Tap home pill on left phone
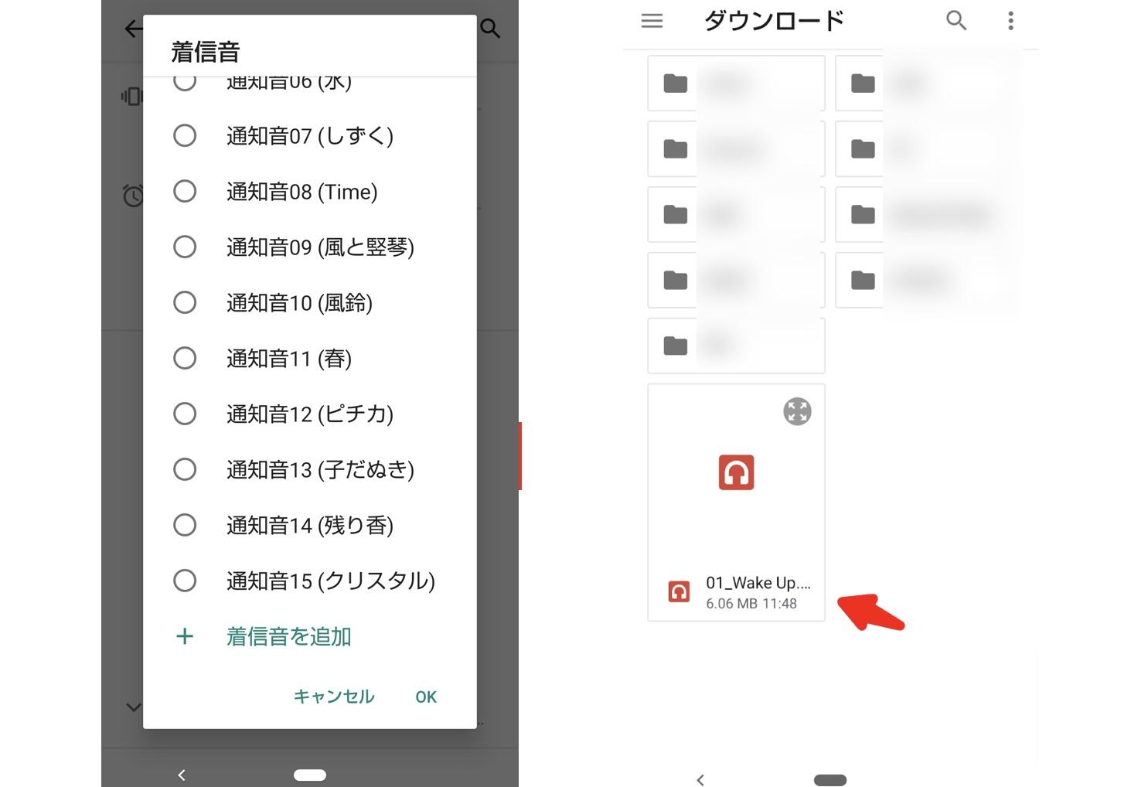The height and width of the screenshot is (787, 1141). tap(310, 775)
